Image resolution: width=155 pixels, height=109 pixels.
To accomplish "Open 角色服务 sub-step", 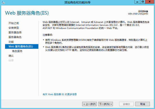I will pos(17,51).
